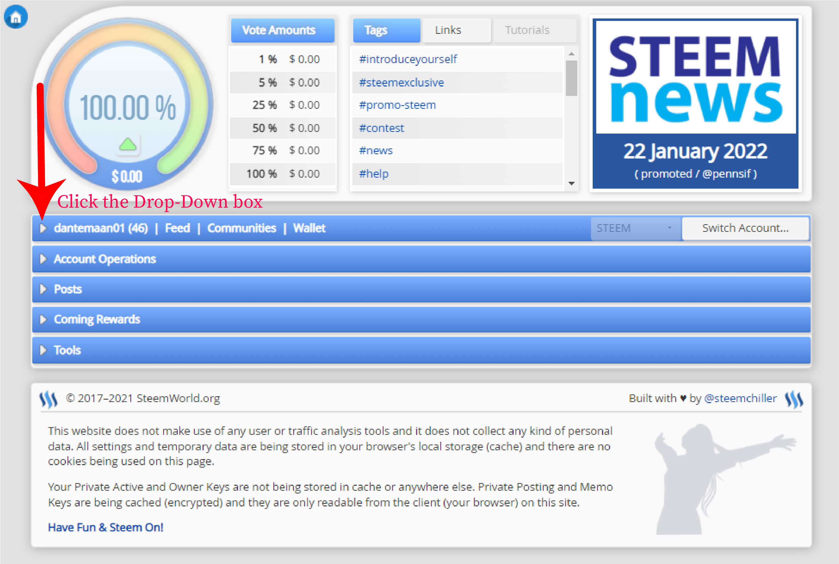839x564 pixels.
Task: Open the Tutorials tab
Action: pos(534,30)
